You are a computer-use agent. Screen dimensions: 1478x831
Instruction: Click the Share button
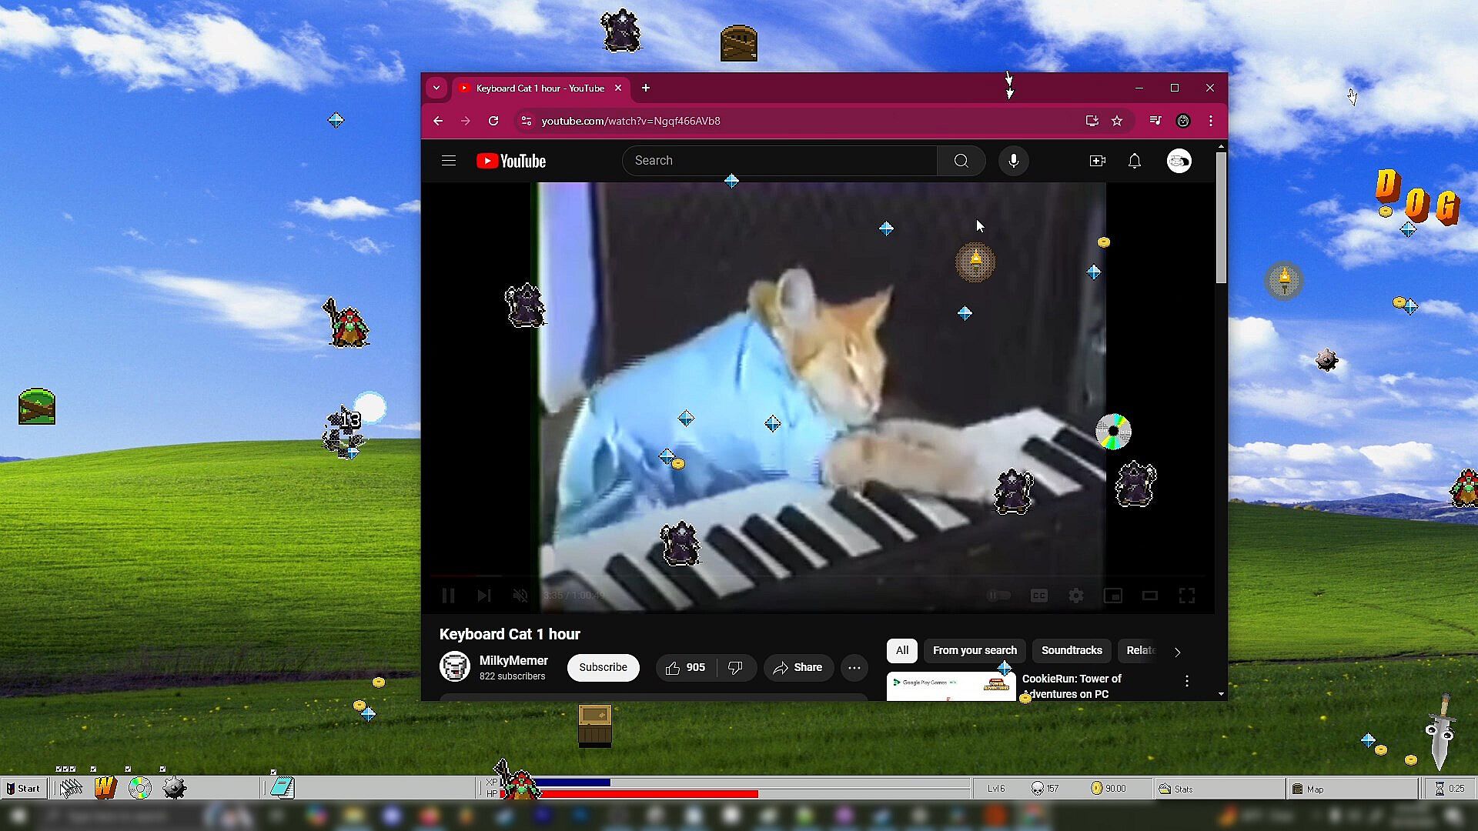[798, 668]
